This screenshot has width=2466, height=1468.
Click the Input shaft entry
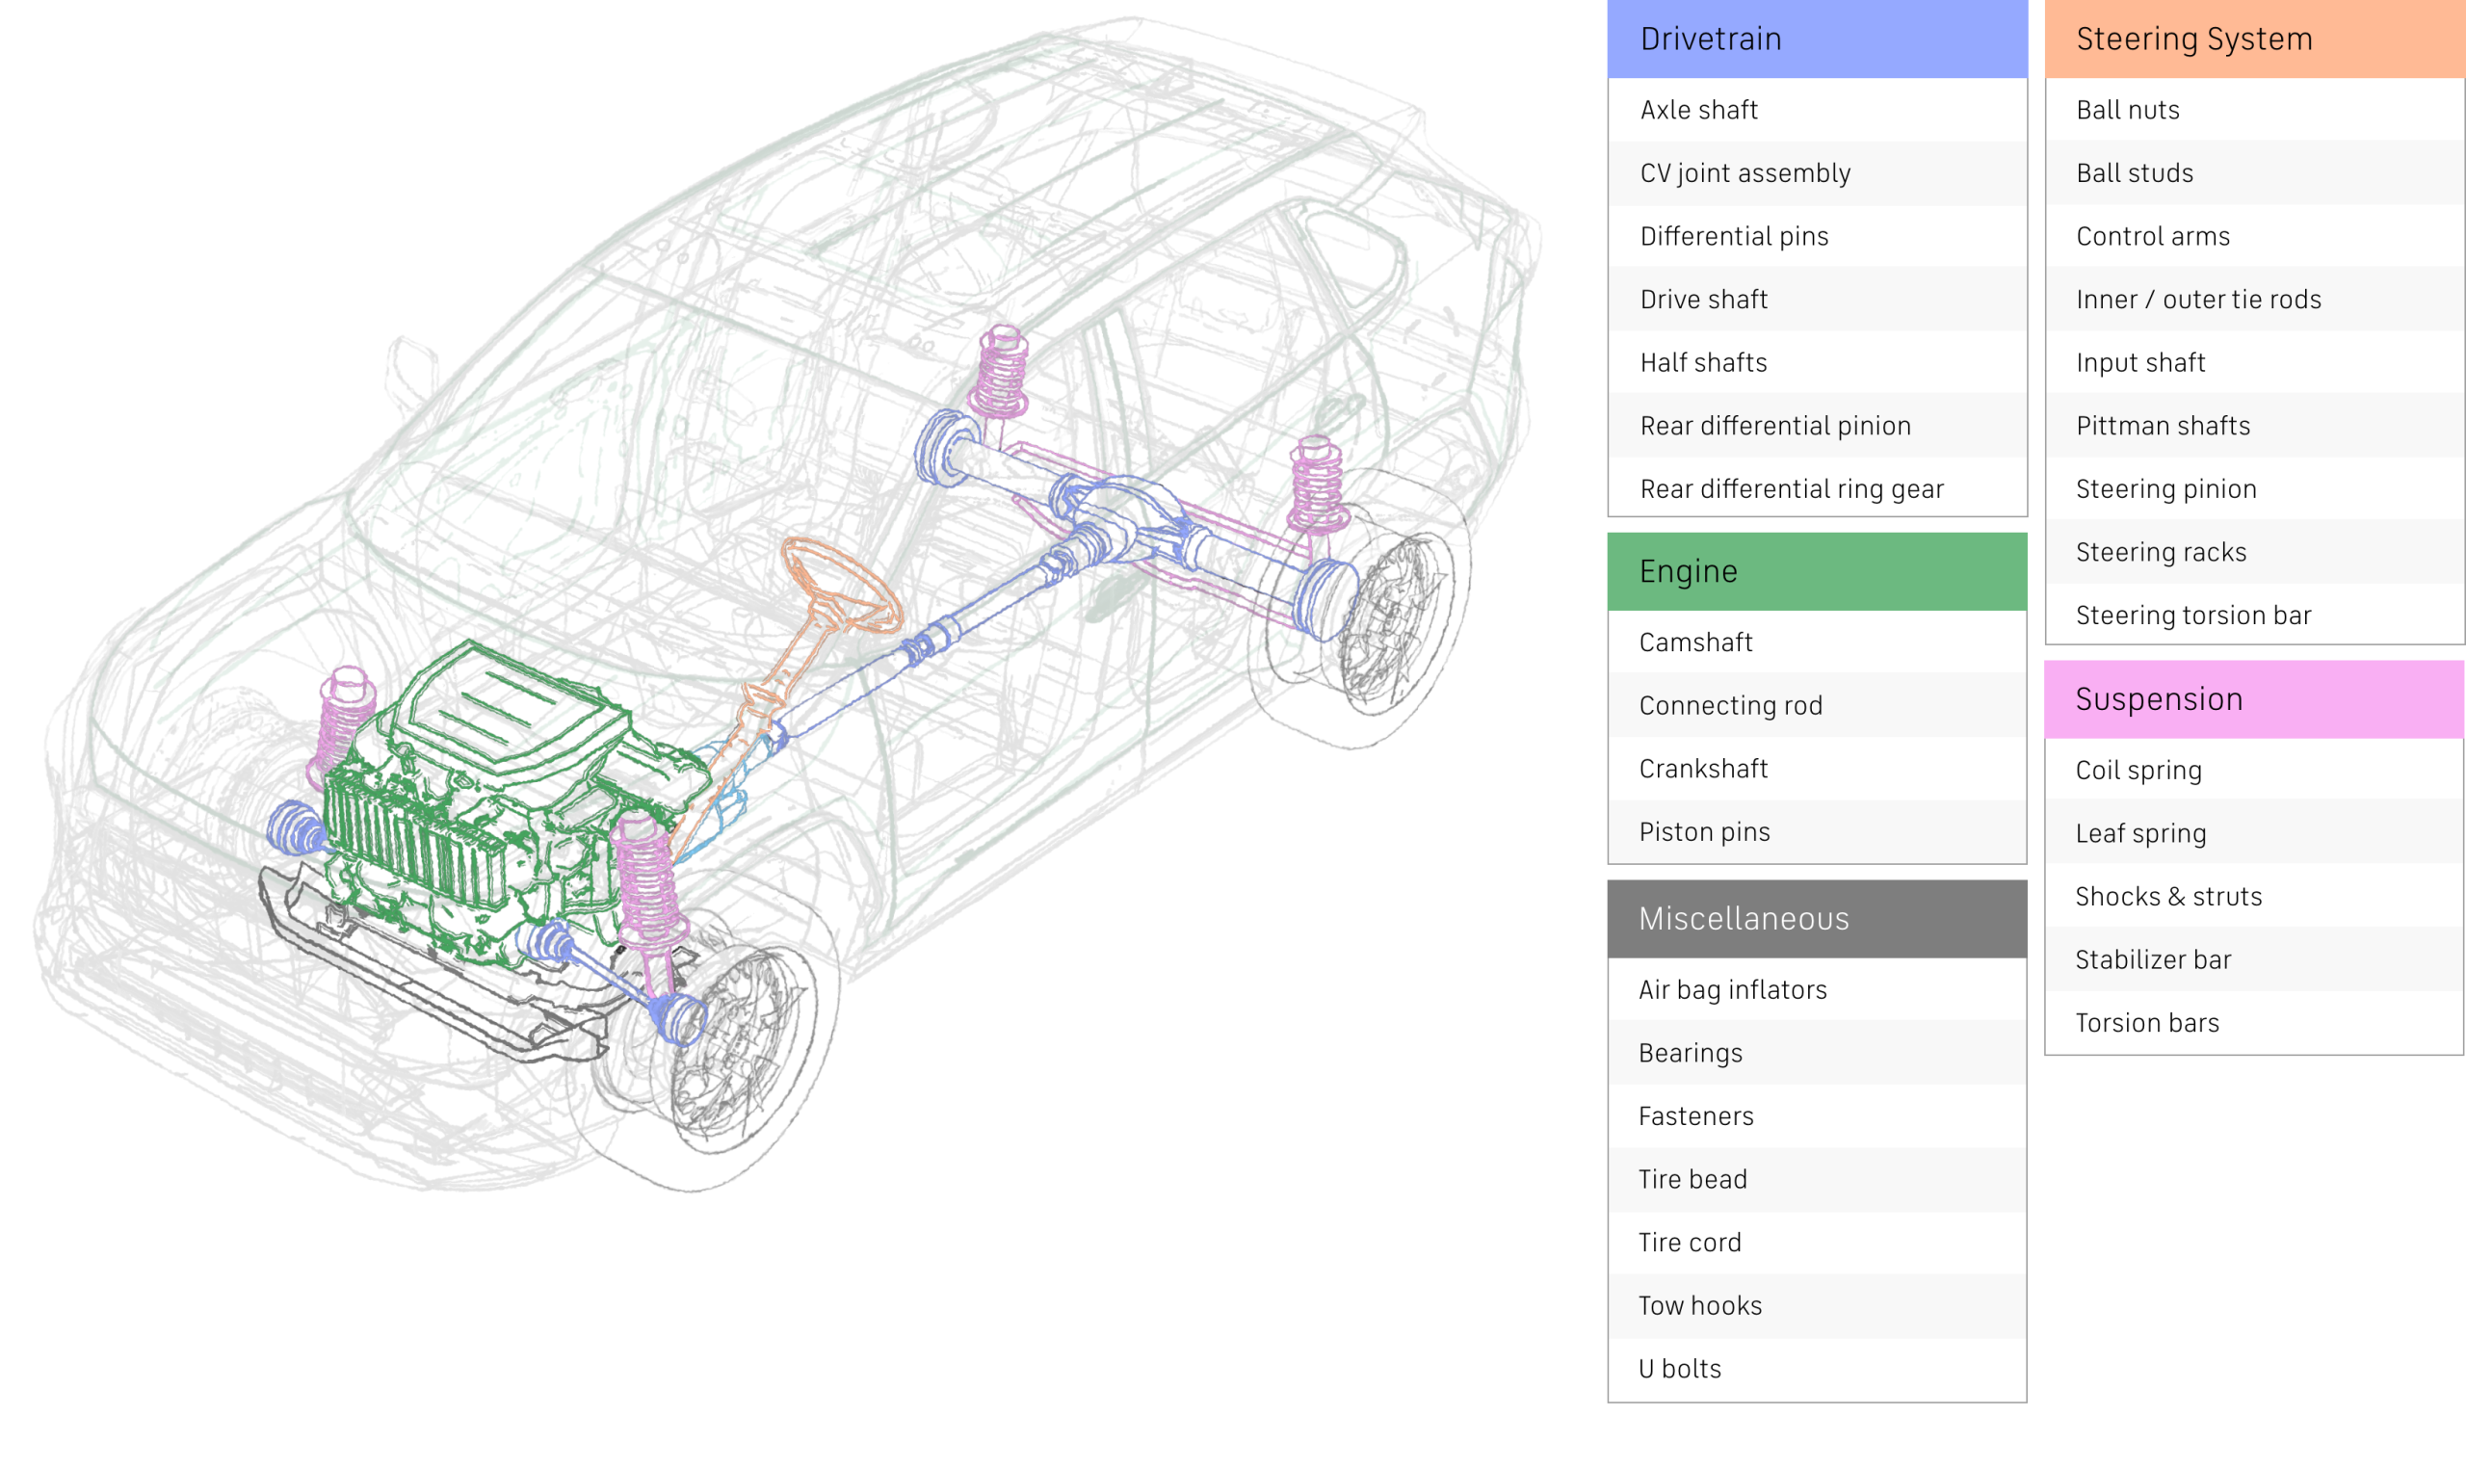tap(2254, 363)
